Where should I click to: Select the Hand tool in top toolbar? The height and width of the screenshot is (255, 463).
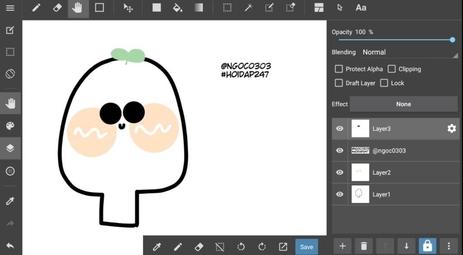tap(78, 8)
